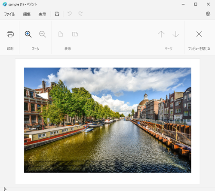
Task: Open the 編集 menu
Action: pyautogui.click(x=27, y=14)
